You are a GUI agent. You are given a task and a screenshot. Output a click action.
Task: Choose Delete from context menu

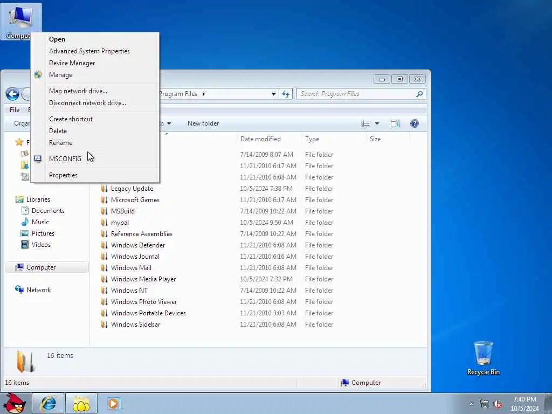tap(95, 131)
